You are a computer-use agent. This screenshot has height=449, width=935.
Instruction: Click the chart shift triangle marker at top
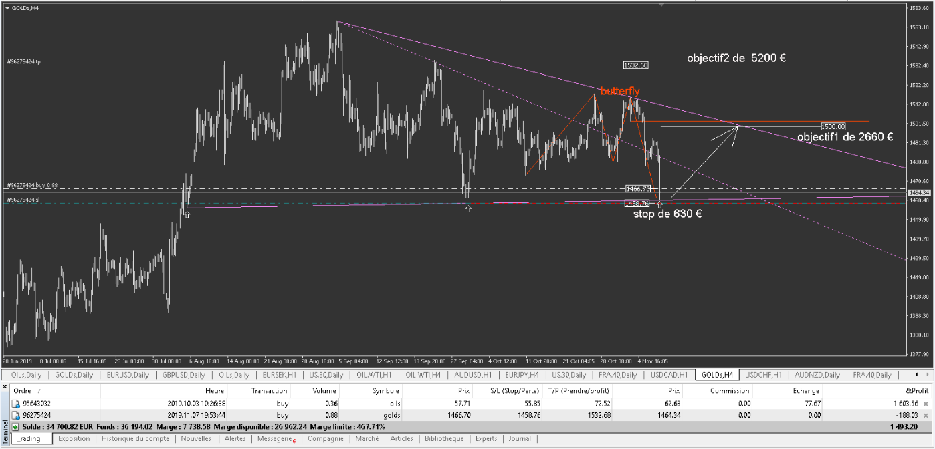coord(663,5)
